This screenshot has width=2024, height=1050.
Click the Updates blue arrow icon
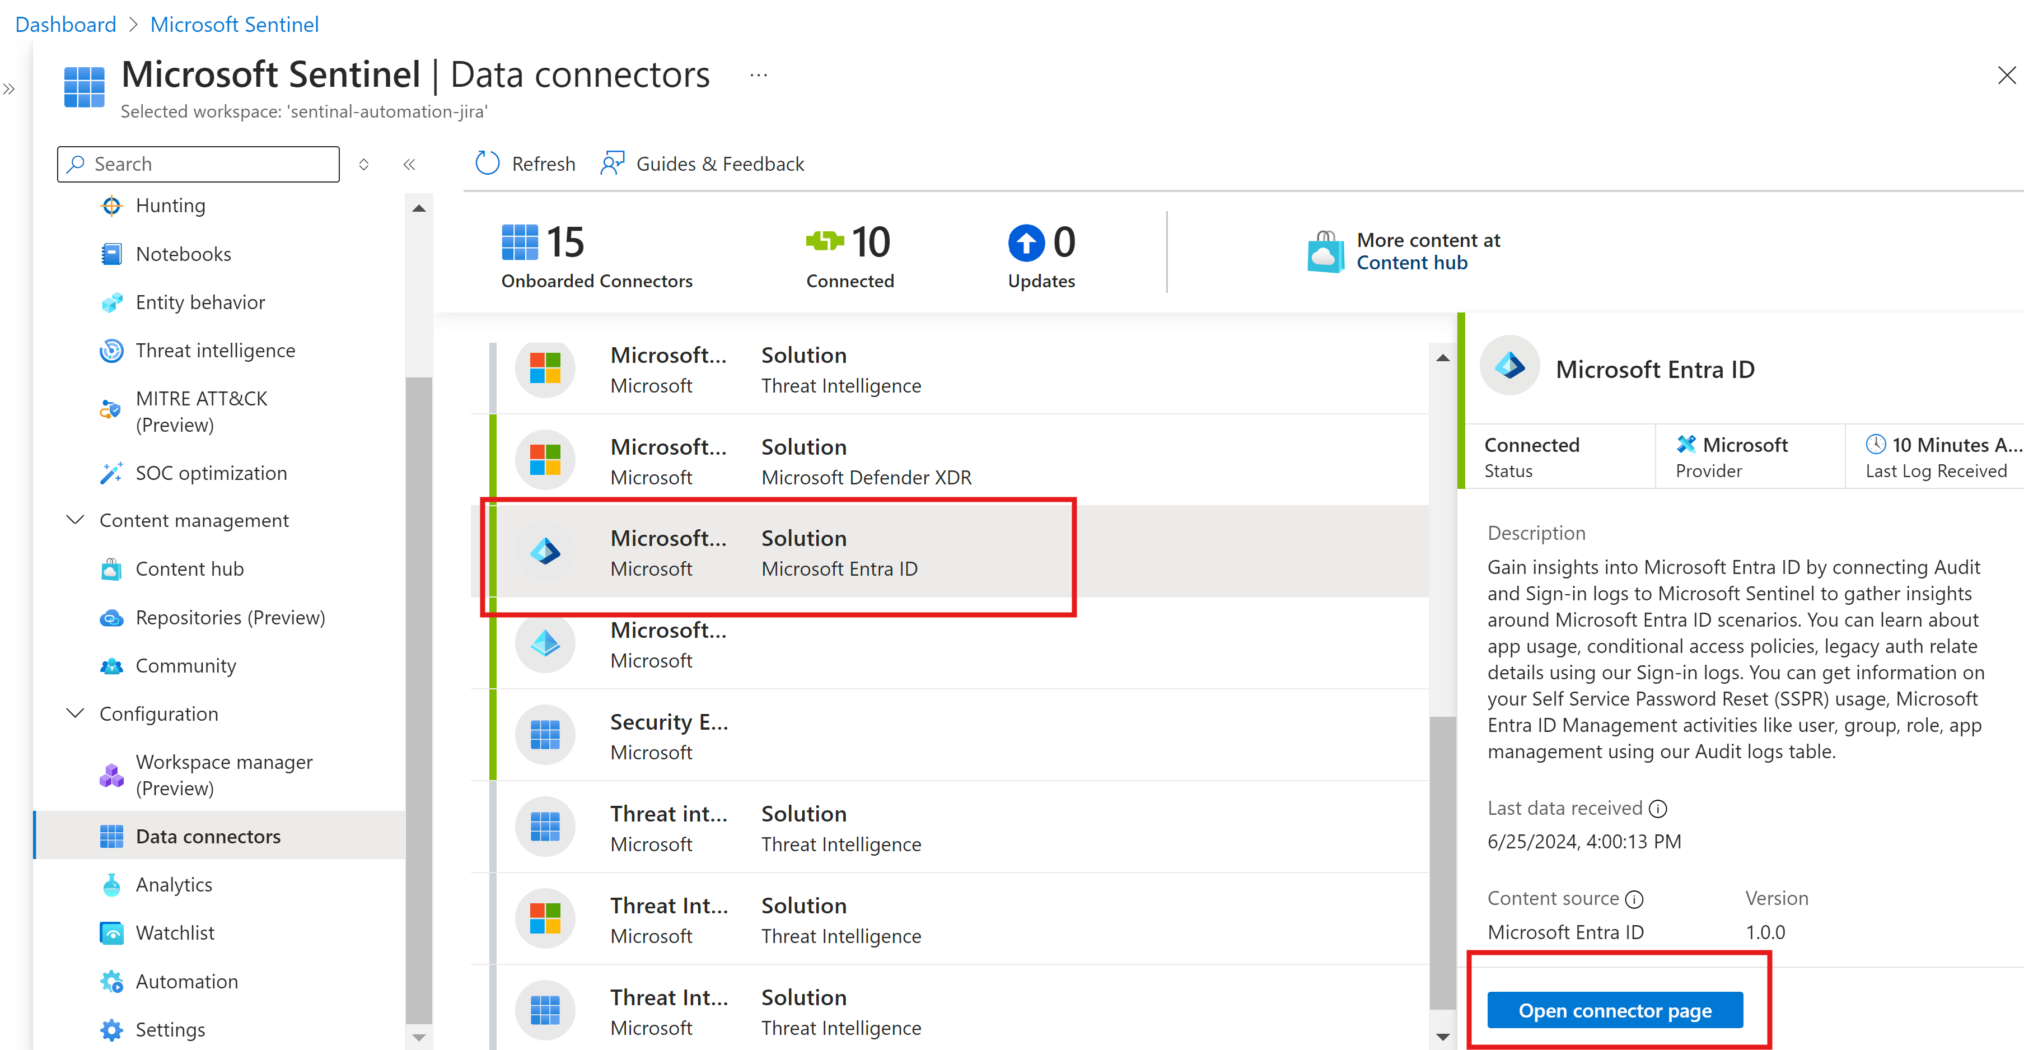tap(1026, 243)
